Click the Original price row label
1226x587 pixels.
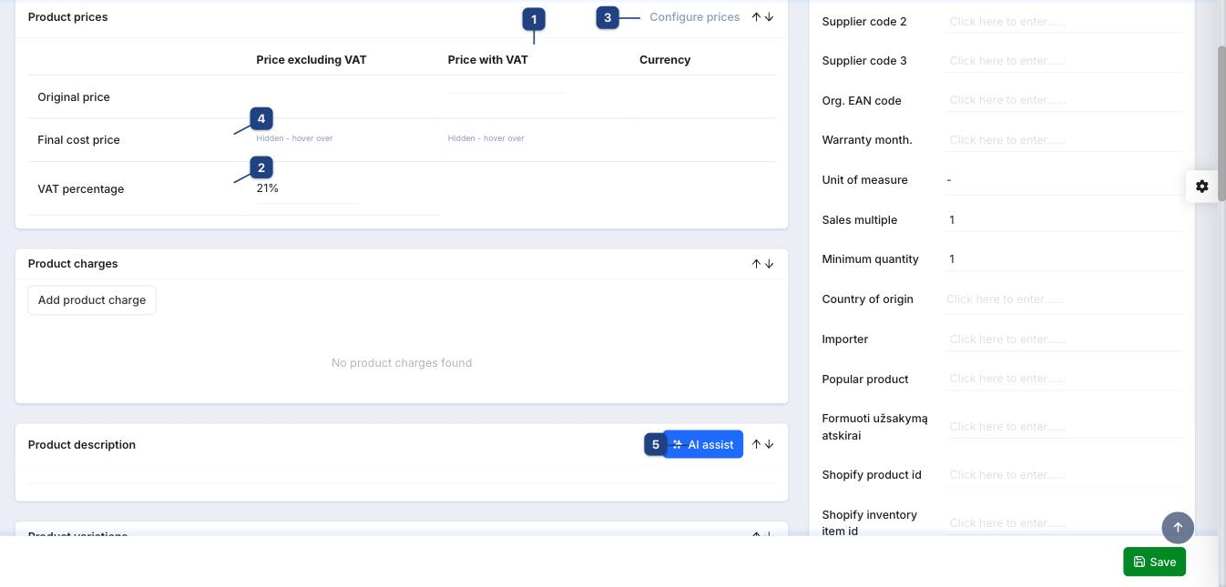(74, 97)
